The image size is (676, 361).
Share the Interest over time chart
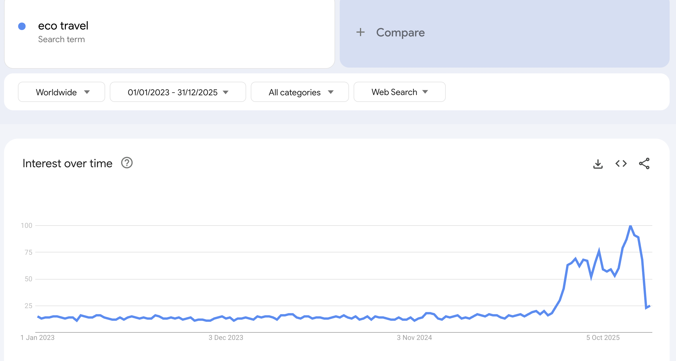click(x=644, y=163)
